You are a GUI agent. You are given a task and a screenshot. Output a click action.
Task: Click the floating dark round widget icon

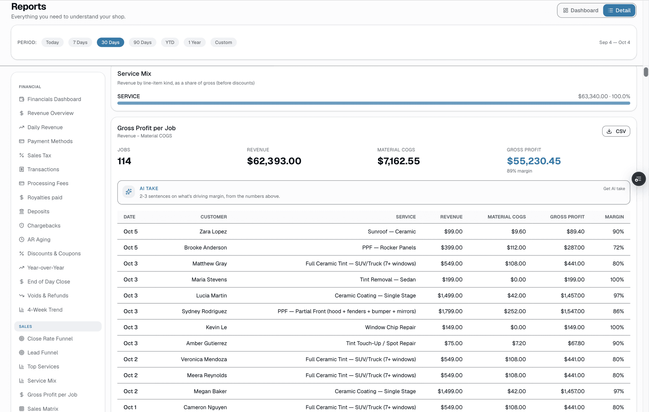click(638, 179)
